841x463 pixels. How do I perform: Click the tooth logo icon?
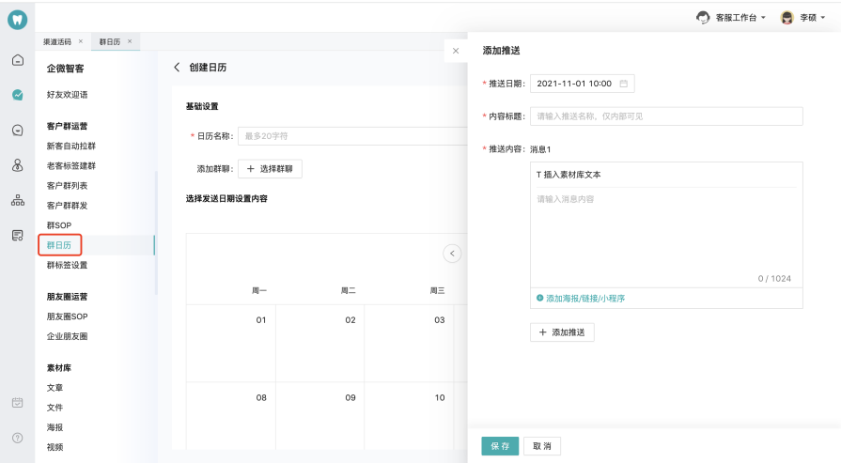click(x=17, y=20)
